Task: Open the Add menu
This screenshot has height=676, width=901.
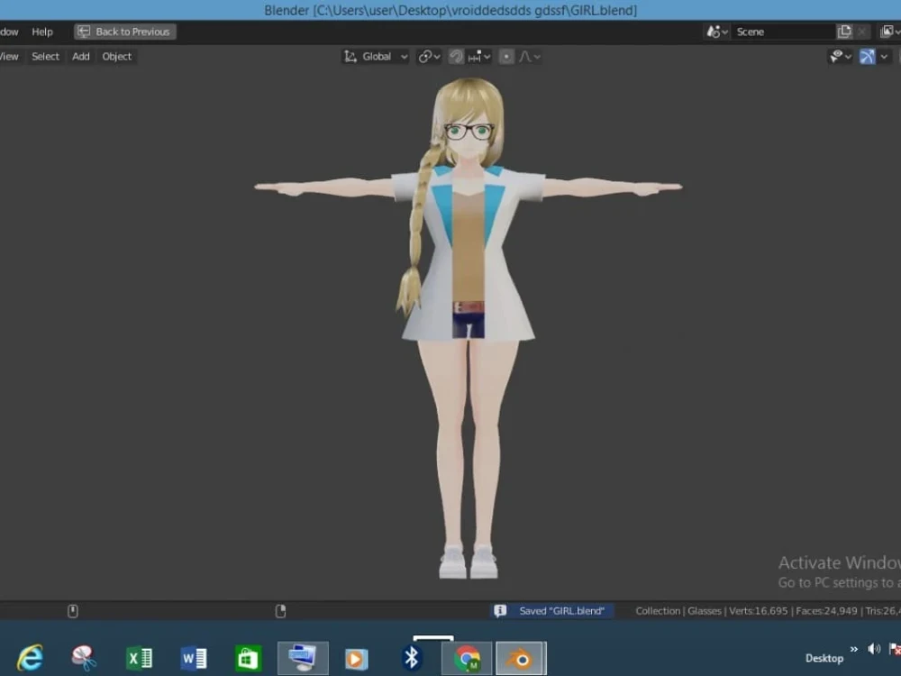Action: (x=80, y=56)
